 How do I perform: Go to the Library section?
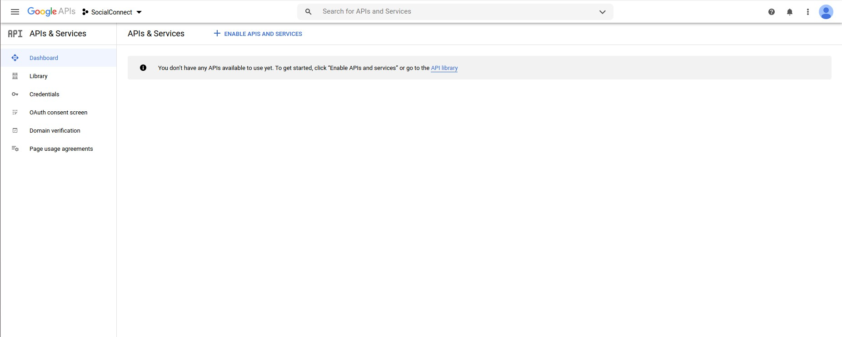click(38, 76)
